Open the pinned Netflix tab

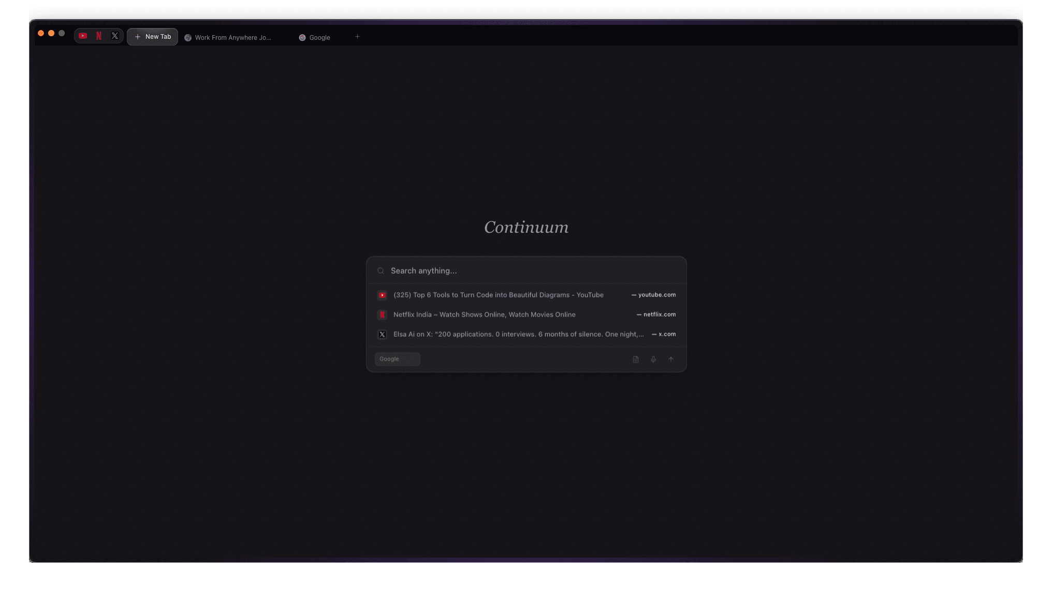click(x=99, y=36)
